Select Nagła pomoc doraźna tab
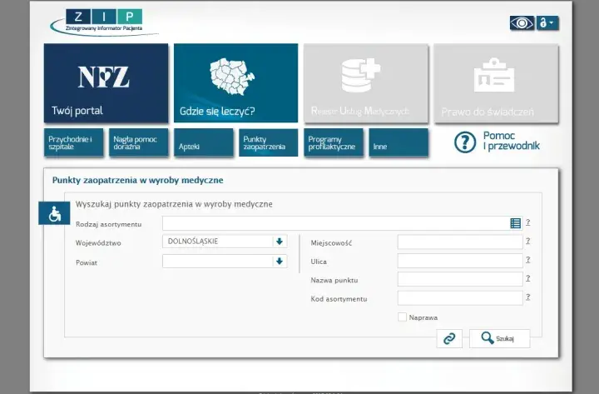This screenshot has height=394, width=599. (138, 142)
